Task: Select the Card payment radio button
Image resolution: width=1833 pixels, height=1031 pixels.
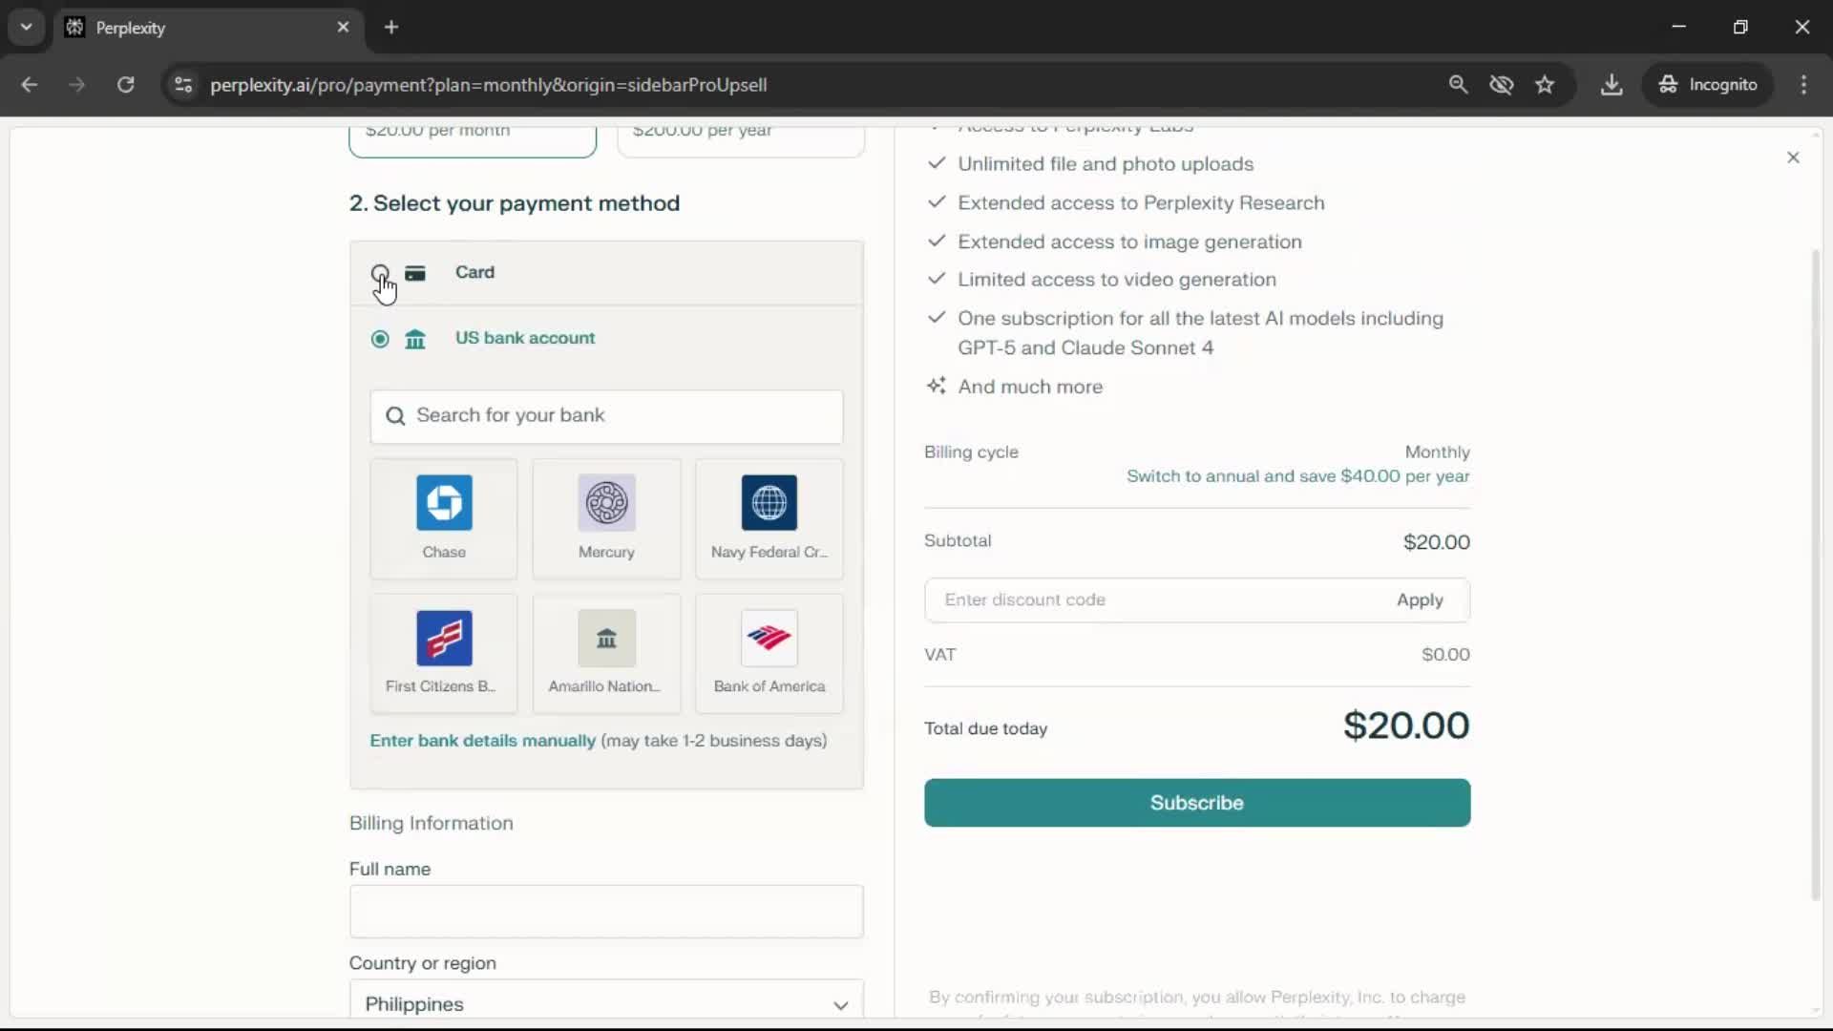Action: coord(380,273)
